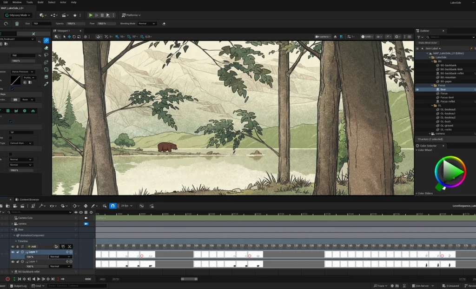476x289 pixels.
Task: Click the Add button in Timeline track
Action: point(32,246)
